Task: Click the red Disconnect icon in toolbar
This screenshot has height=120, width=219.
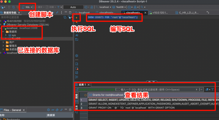Action: (18, 7)
